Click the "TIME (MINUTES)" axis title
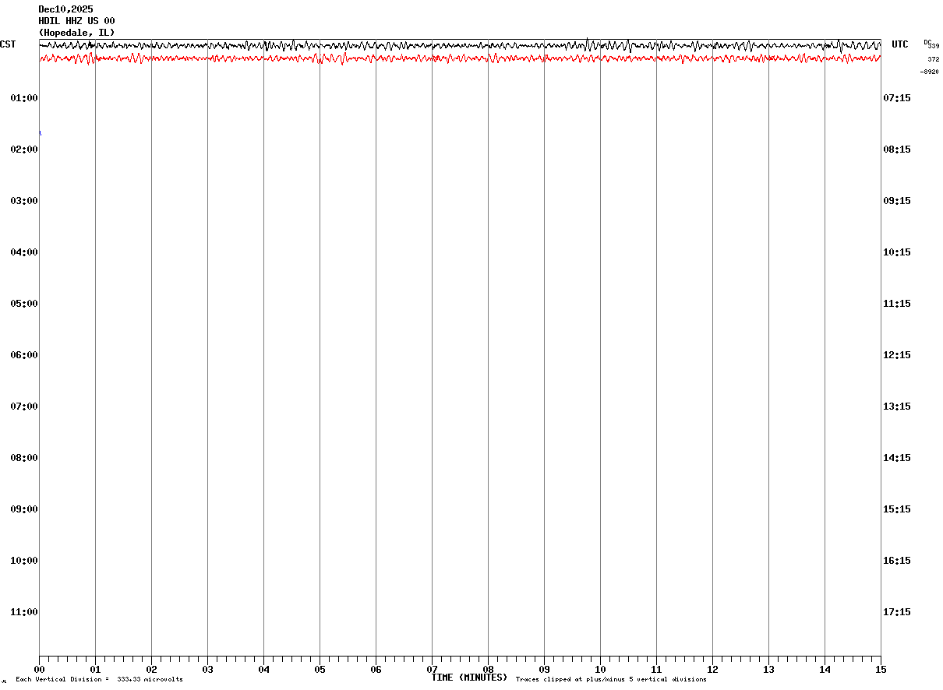The image size is (943, 690). [469, 678]
